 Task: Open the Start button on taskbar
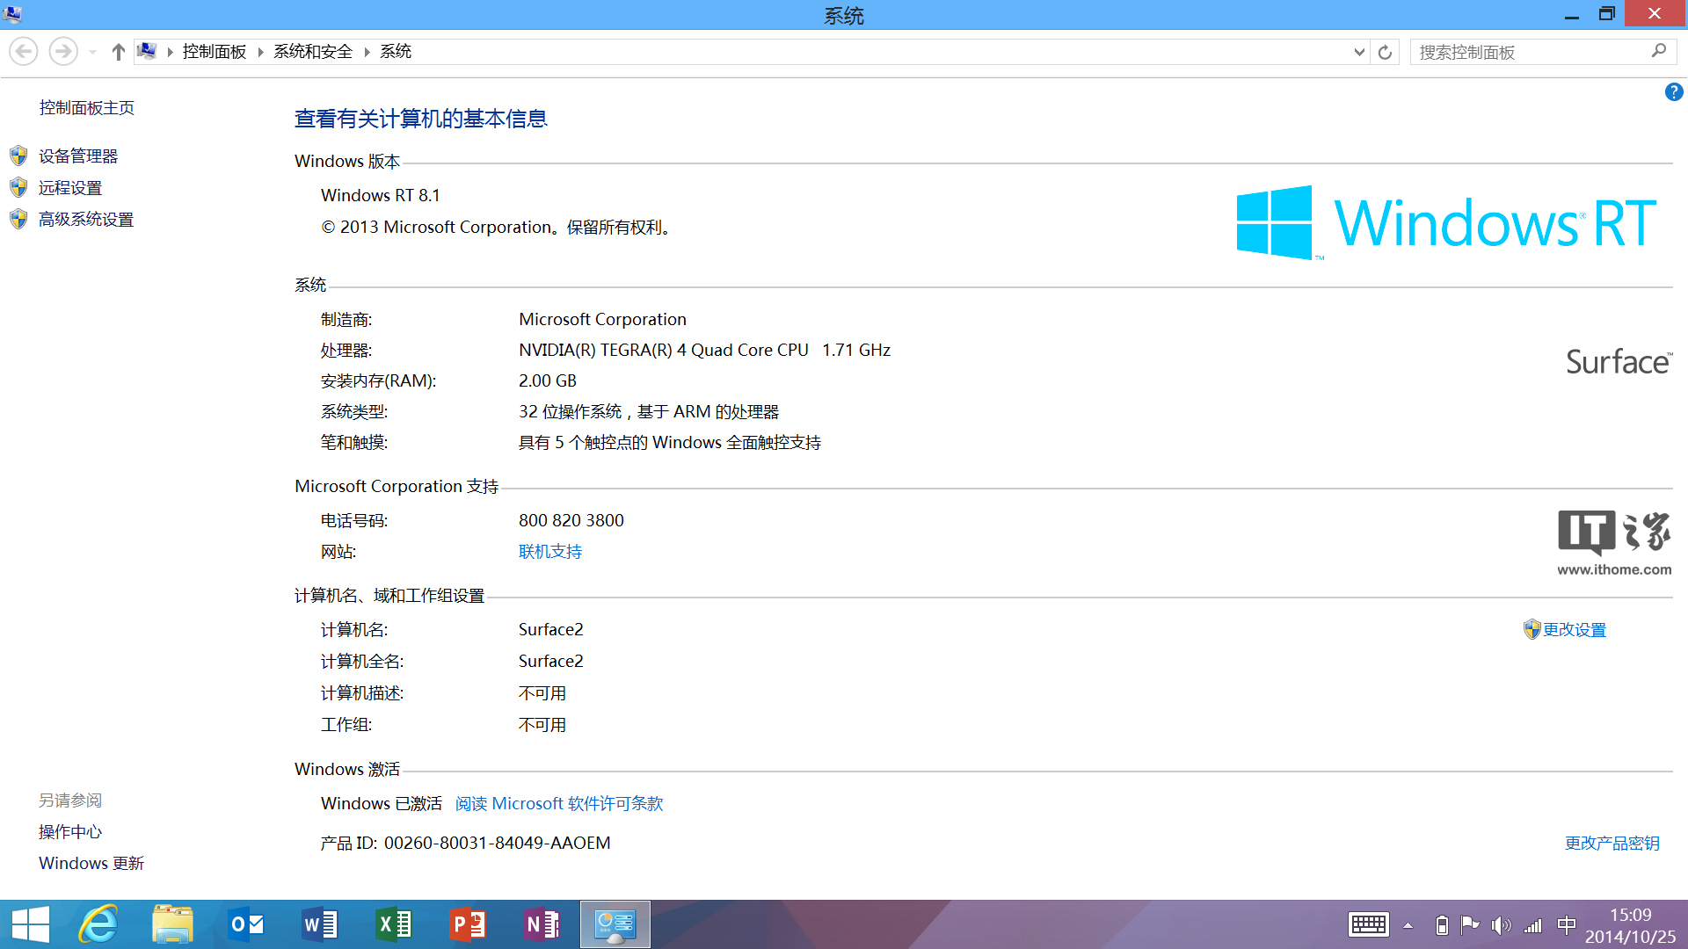pos(31,924)
